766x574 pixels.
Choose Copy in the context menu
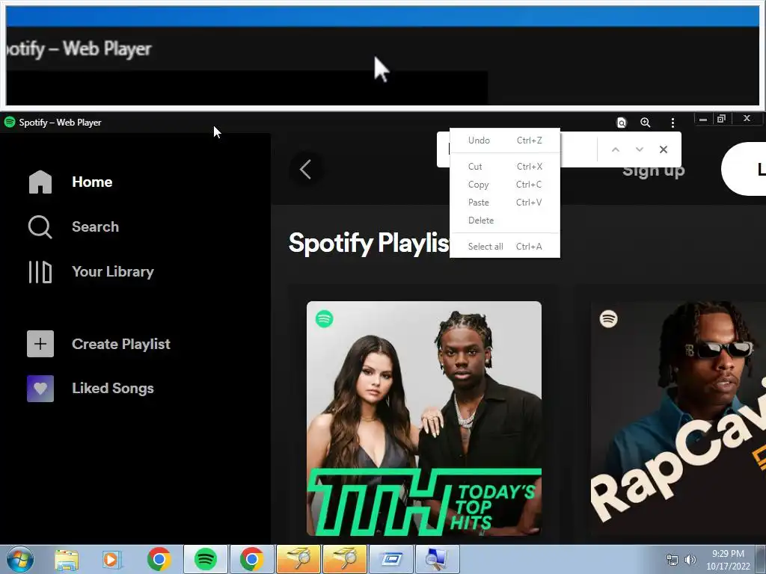(x=505, y=185)
